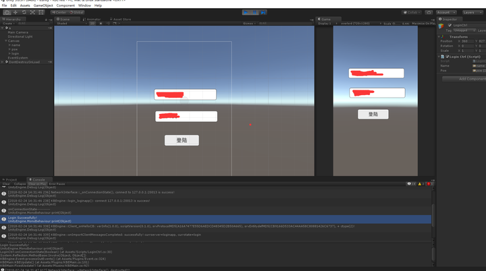
Task: Switch to the Project tab
Action: [x=9, y=179]
